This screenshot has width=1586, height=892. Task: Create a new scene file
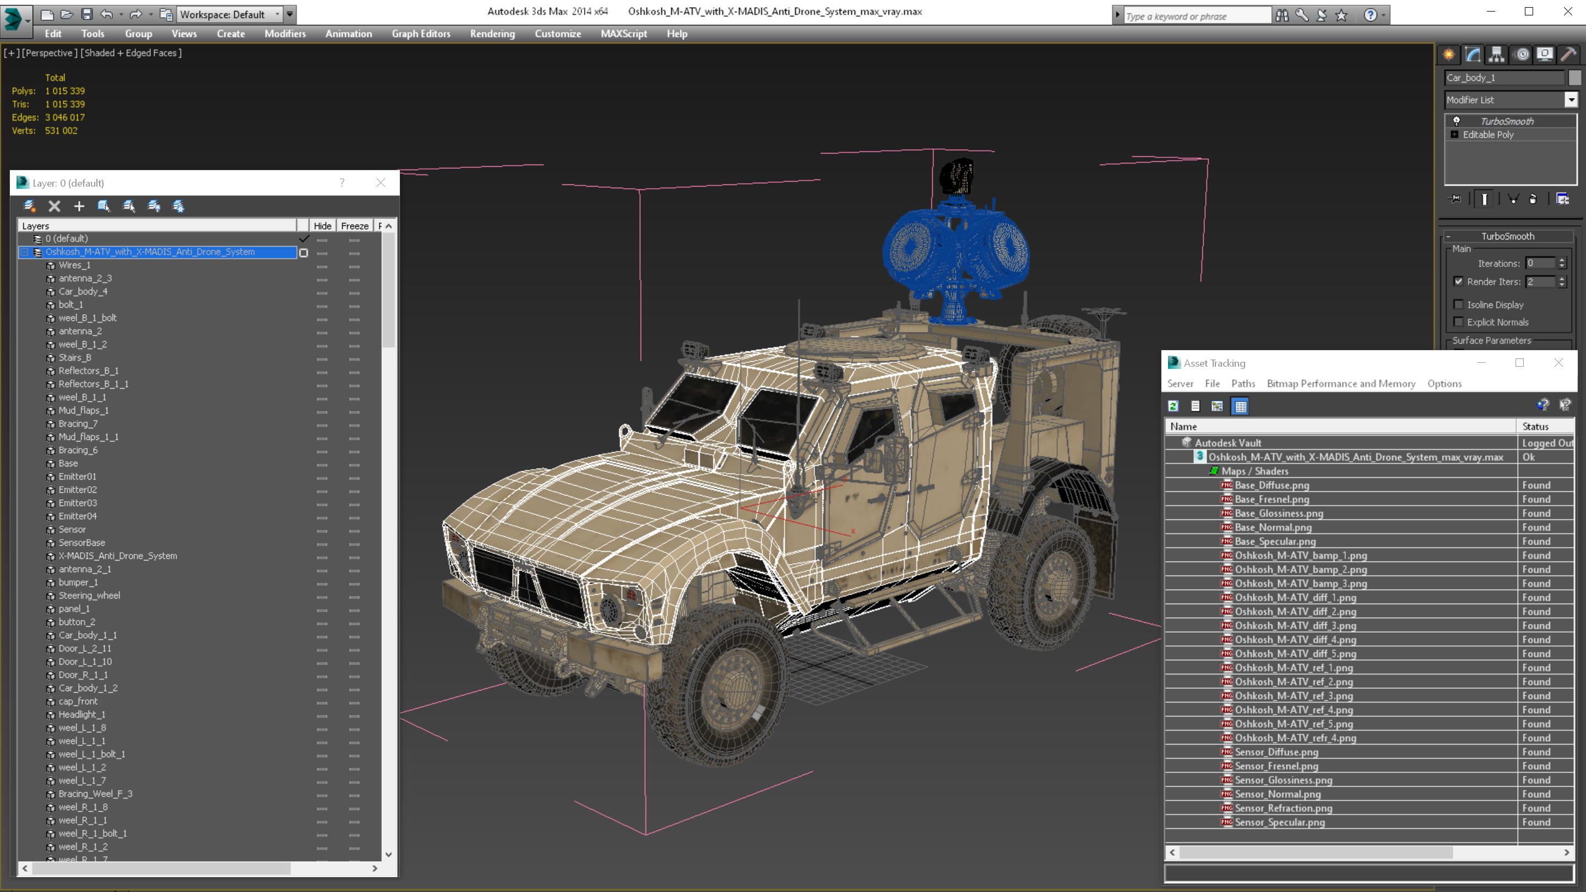[47, 14]
